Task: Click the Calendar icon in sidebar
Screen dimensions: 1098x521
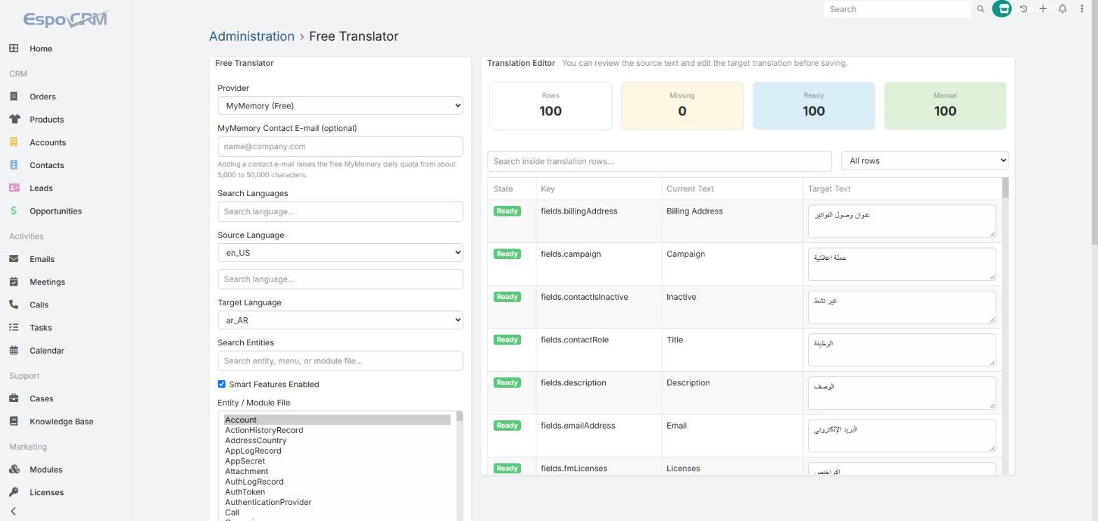Action: [13, 350]
